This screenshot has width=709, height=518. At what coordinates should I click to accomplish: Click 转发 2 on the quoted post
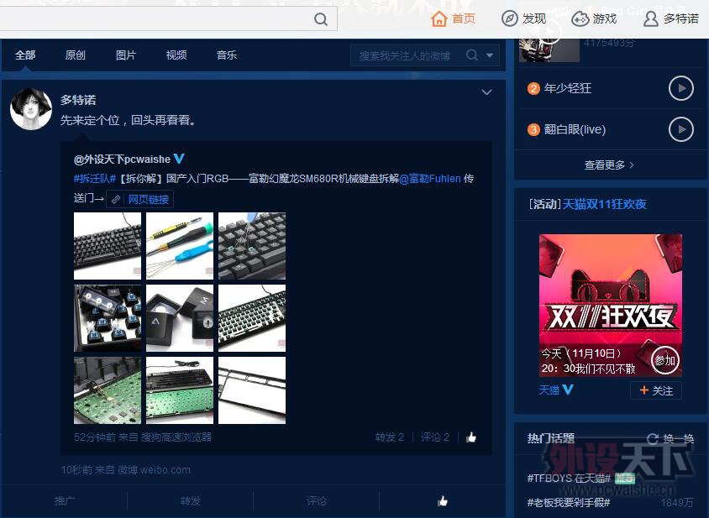(x=389, y=437)
